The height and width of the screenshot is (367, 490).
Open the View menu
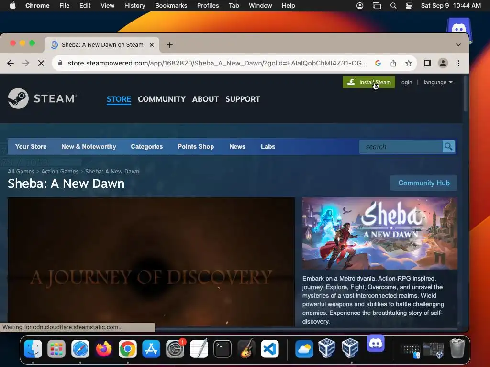click(108, 6)
